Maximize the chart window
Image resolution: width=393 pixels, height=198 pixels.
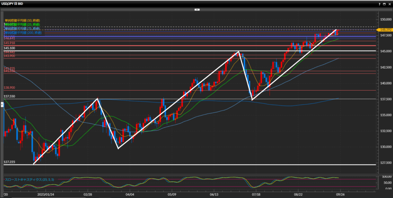coord(385,3)
